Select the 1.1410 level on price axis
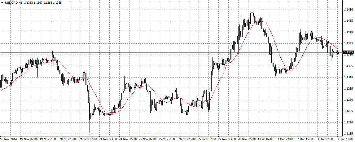The height and width of the screenshot is (142, 355). coord(348,32)
